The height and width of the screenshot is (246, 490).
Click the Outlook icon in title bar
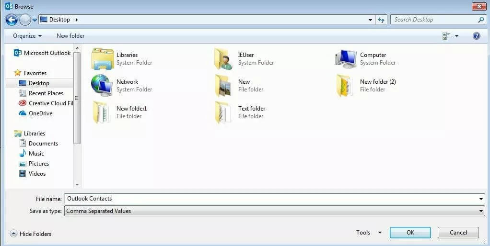[9, 6]
